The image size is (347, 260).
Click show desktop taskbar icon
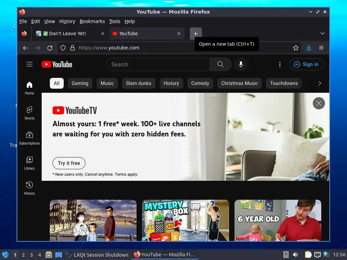[58, 255]
